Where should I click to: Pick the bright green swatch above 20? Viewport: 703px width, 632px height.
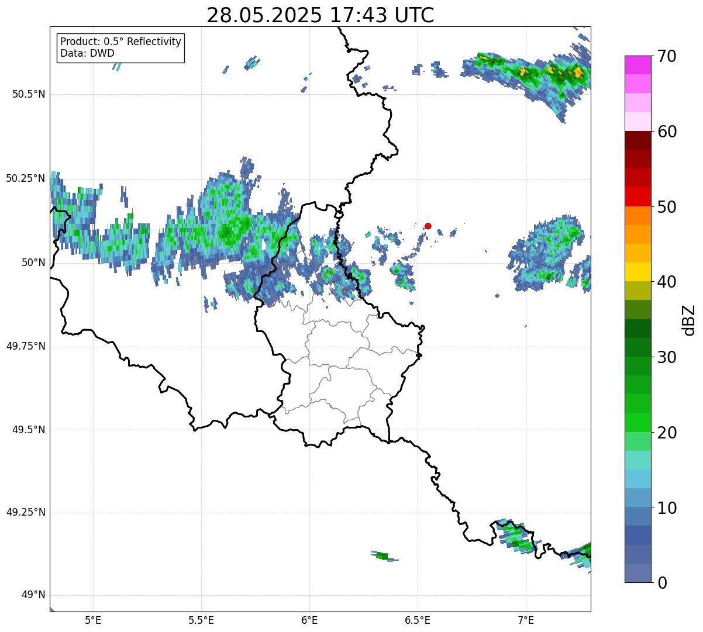click(637, 423)
